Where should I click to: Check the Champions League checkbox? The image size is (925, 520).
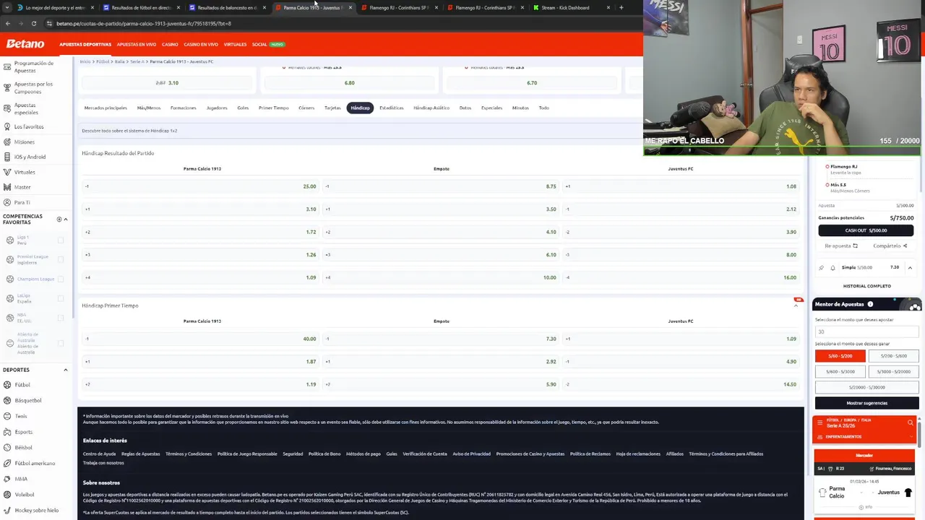point(61,279)
